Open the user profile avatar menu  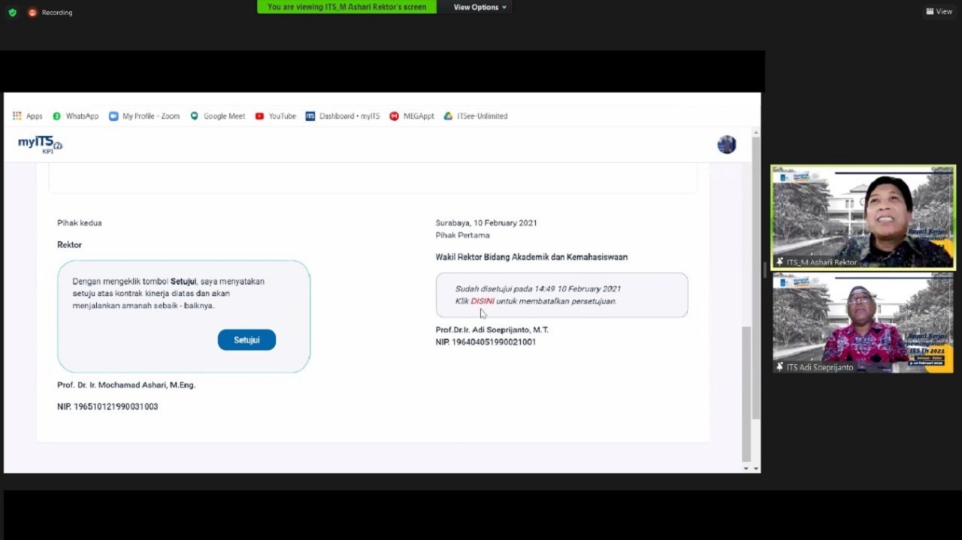pyautogui.click(x=726, y=145)
